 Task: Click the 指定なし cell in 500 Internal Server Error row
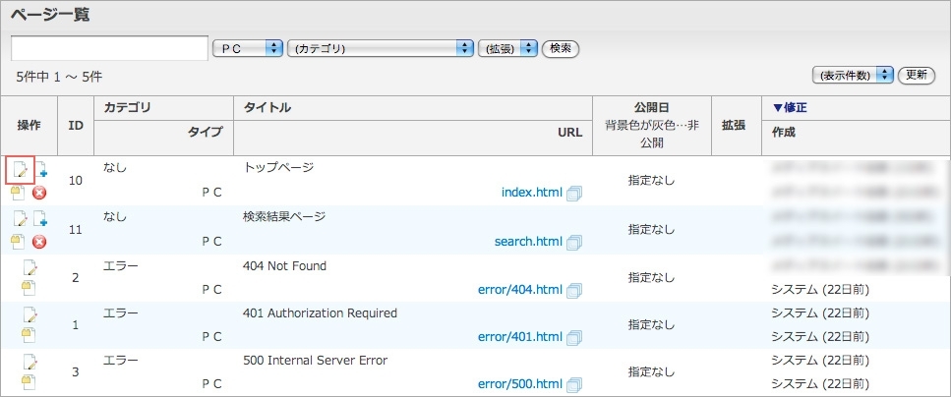(651, 372)
